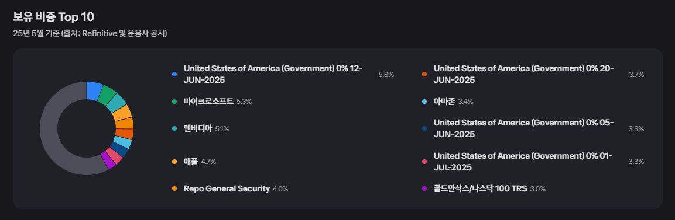Click the 보유 비중 Top 10 heading

53,17
